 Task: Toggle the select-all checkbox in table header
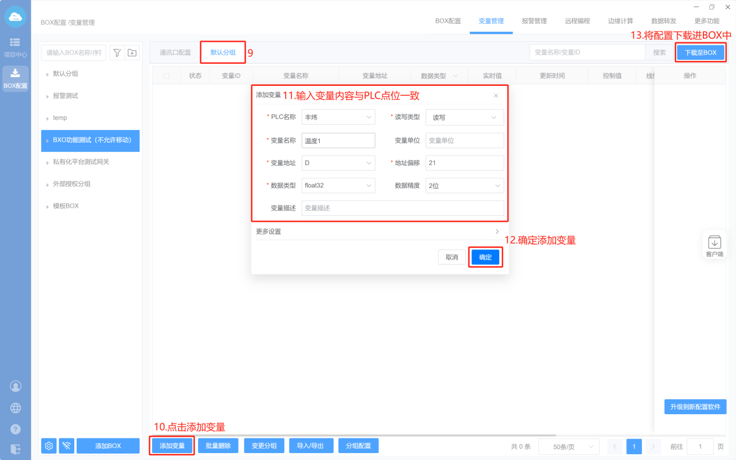(167, 76)
